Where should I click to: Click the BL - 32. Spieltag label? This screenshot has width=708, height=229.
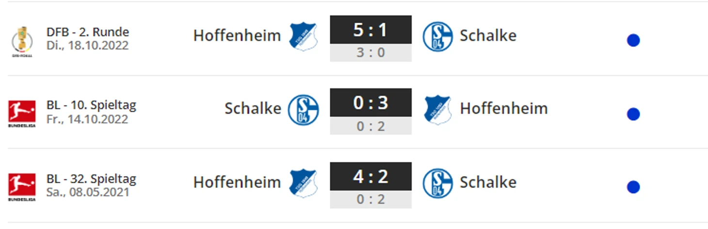[x=91, y=179]
